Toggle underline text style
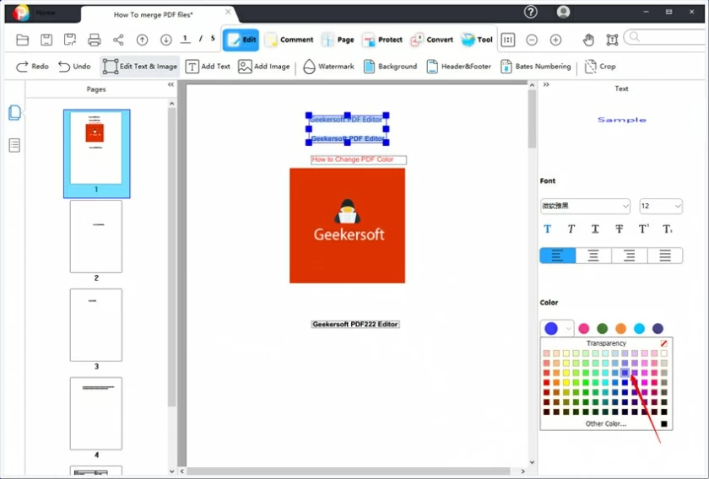This screenshot has width=709, height=479. [x=595, y=229]
